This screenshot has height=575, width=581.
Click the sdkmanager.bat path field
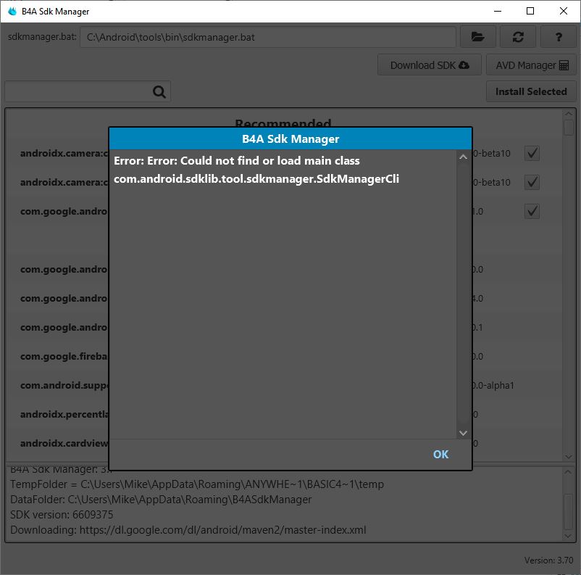(267, 37)
